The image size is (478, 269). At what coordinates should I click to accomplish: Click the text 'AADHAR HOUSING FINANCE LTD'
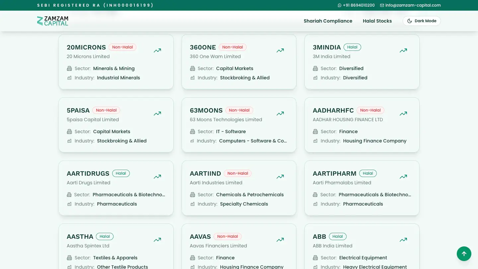tap(348, 120)
